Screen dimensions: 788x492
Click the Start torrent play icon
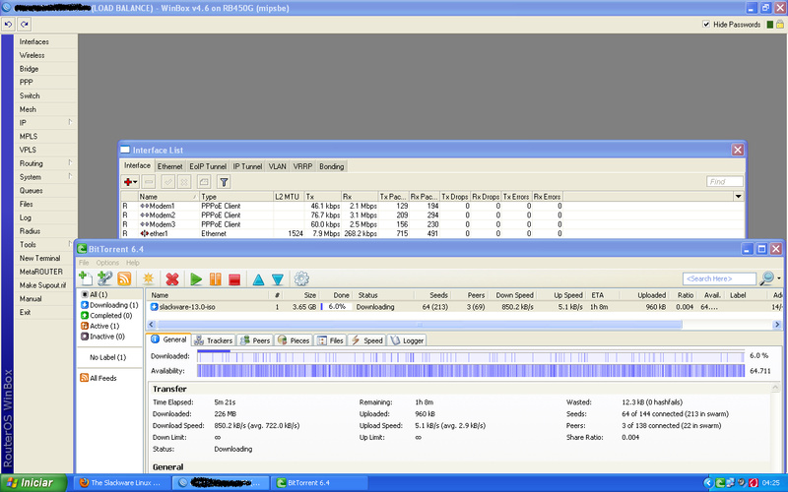[196, 279]
